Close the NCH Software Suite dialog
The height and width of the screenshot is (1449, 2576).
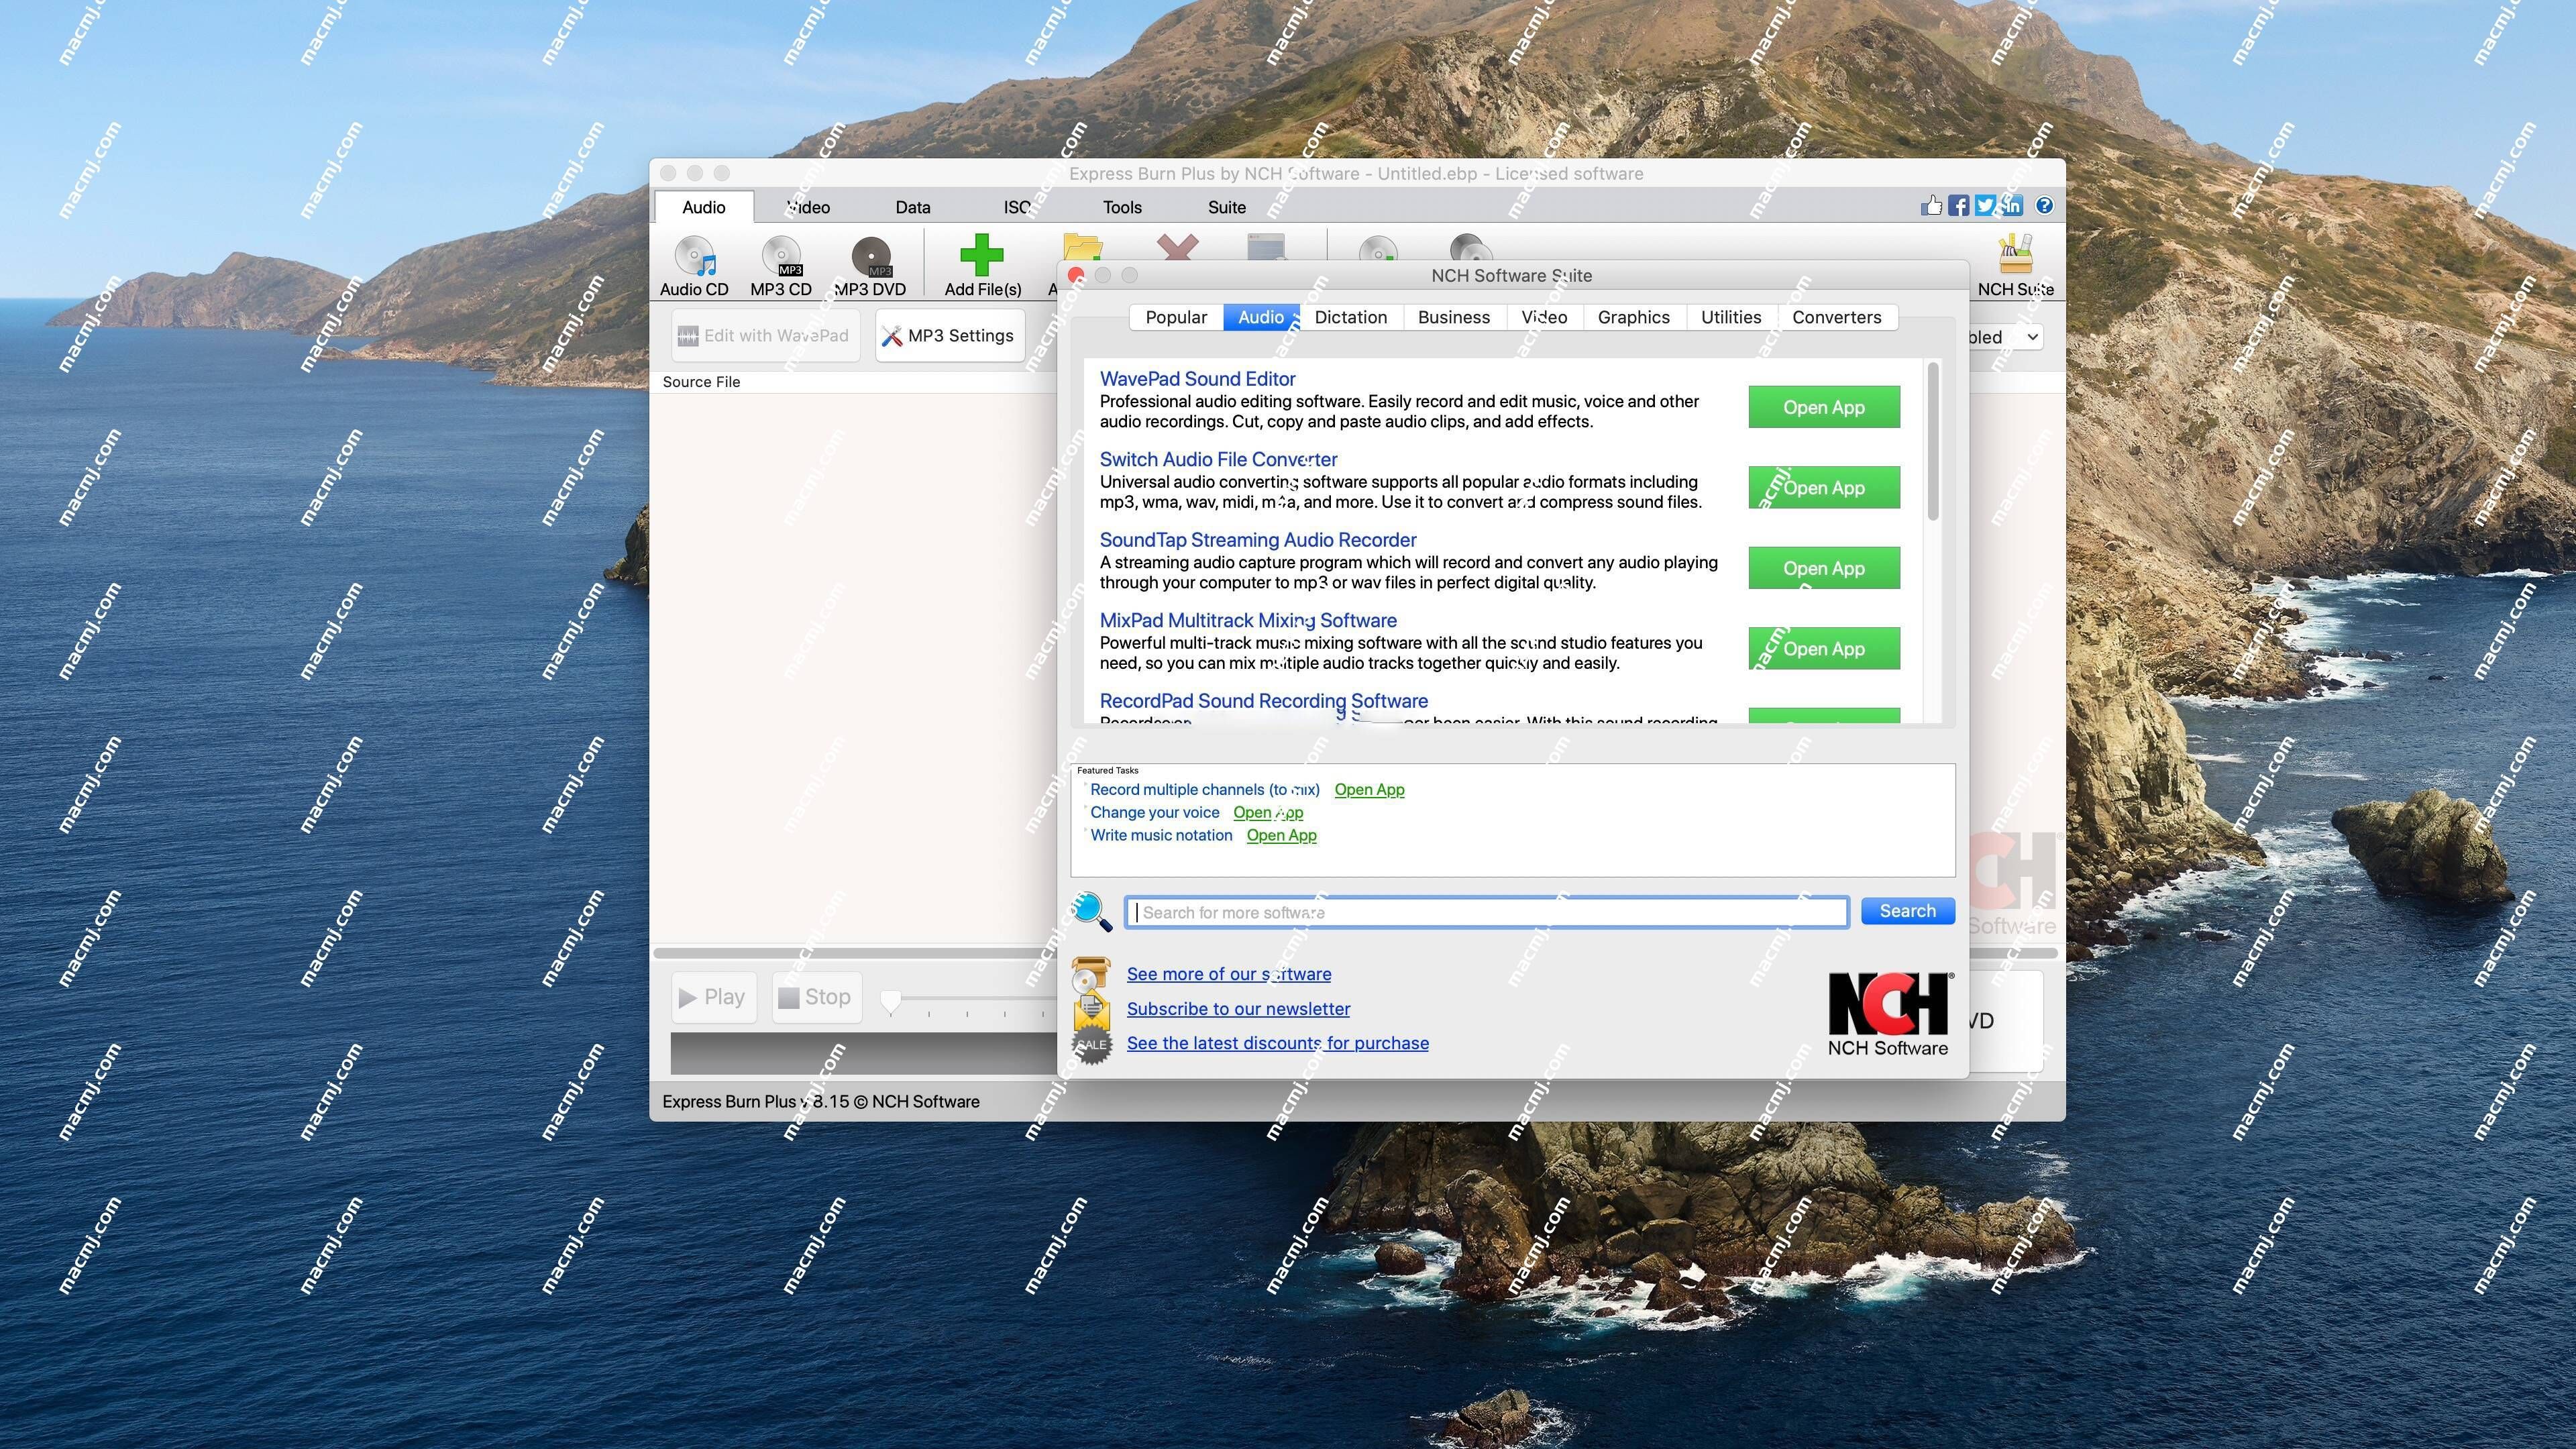click(1076, 275)
